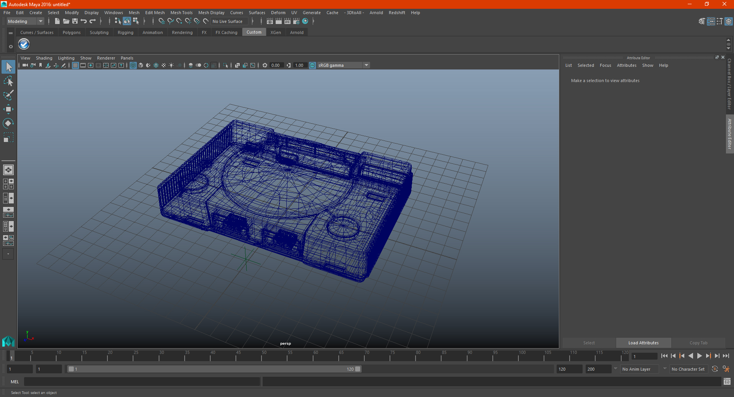
Task: Open a scene file
Action: coord(66,21)
